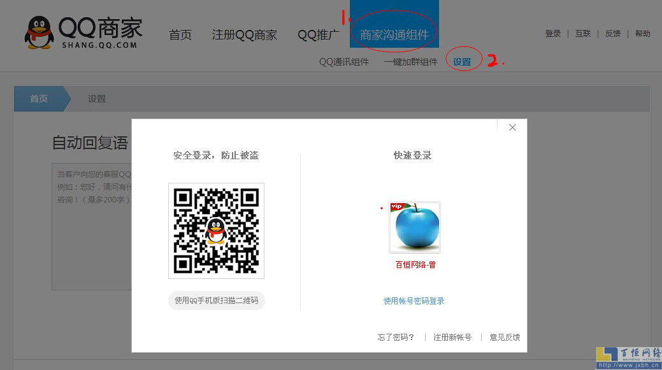Screen dimensions: 662x370
Task: Close the login dialog
Action: click(x=512, y=127)
